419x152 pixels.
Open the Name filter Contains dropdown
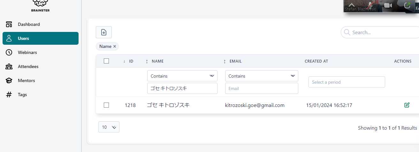click(182, 76)
